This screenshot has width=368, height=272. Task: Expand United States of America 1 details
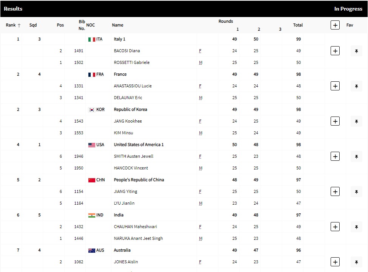335,156
